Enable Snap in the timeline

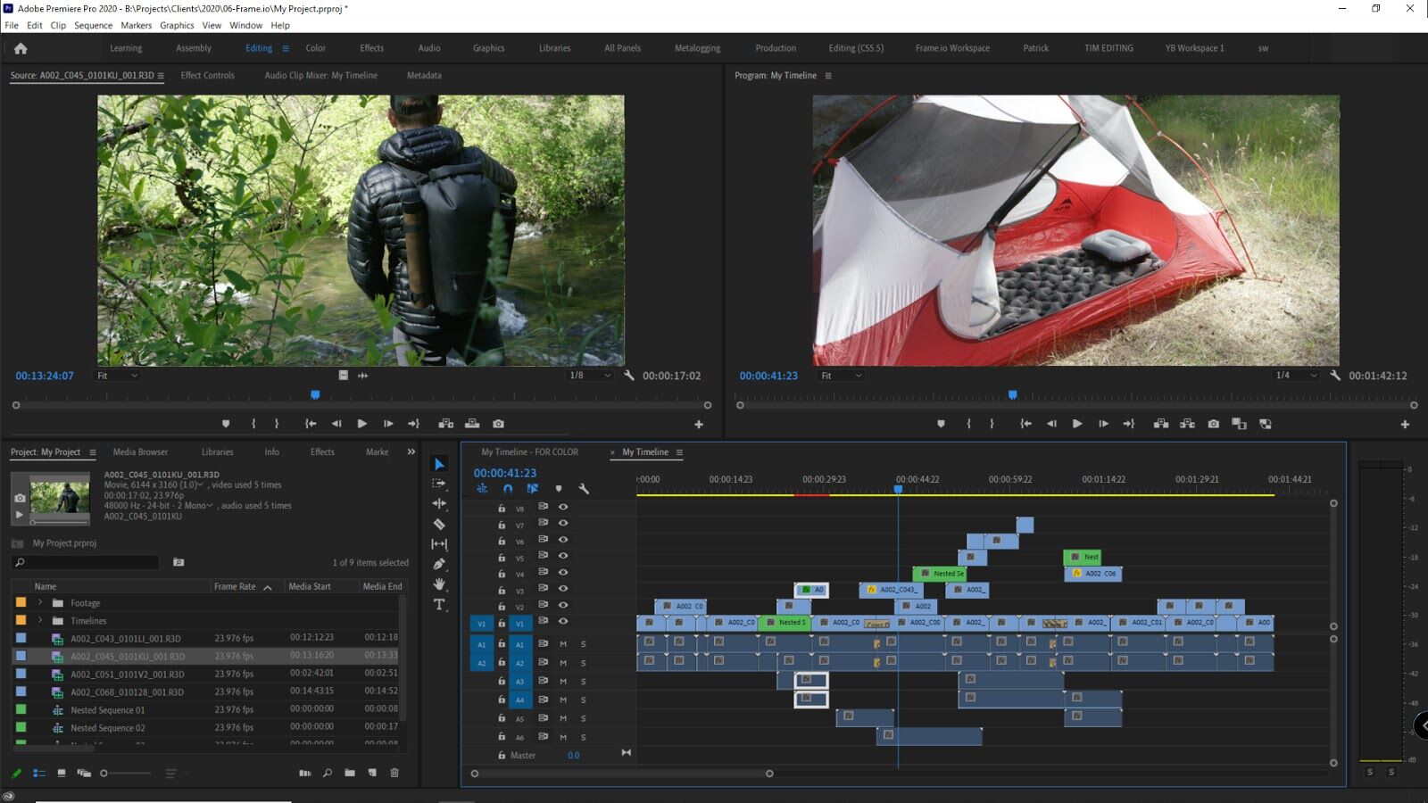(x=508, y=489)
